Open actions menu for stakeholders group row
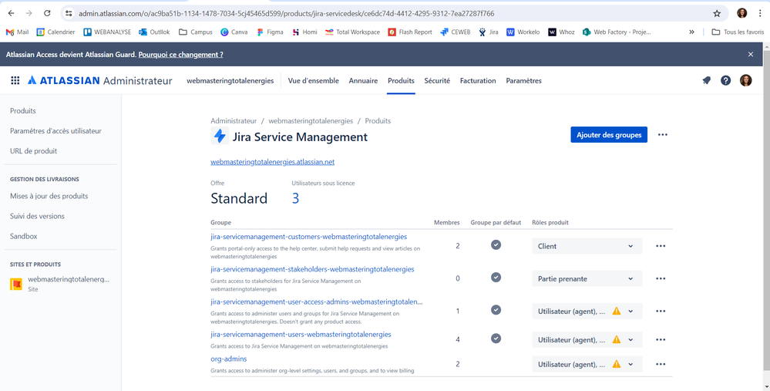 point(661,278)
